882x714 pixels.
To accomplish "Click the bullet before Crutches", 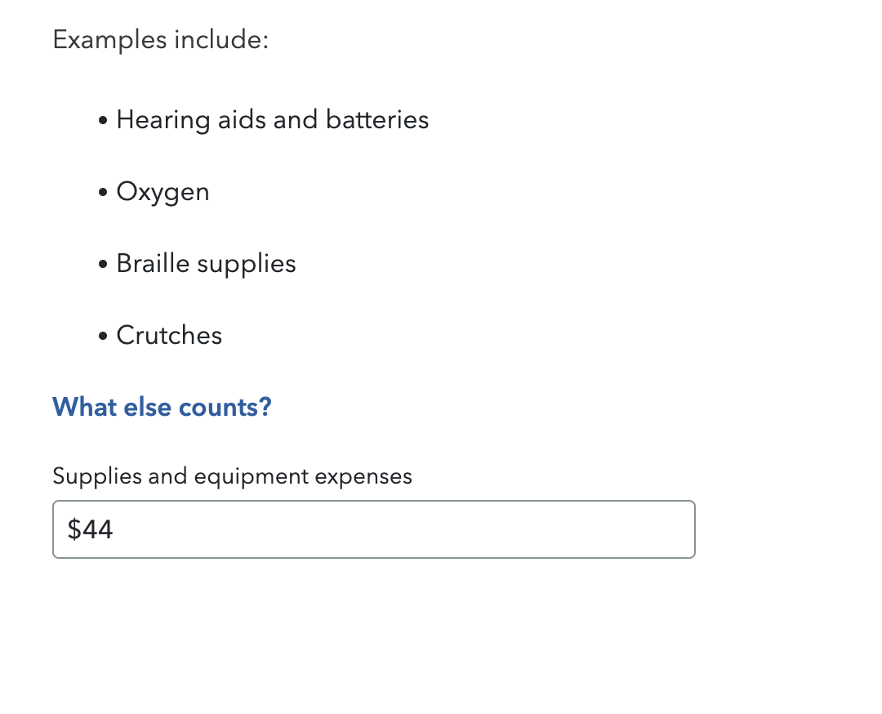I will pos(102,337).
